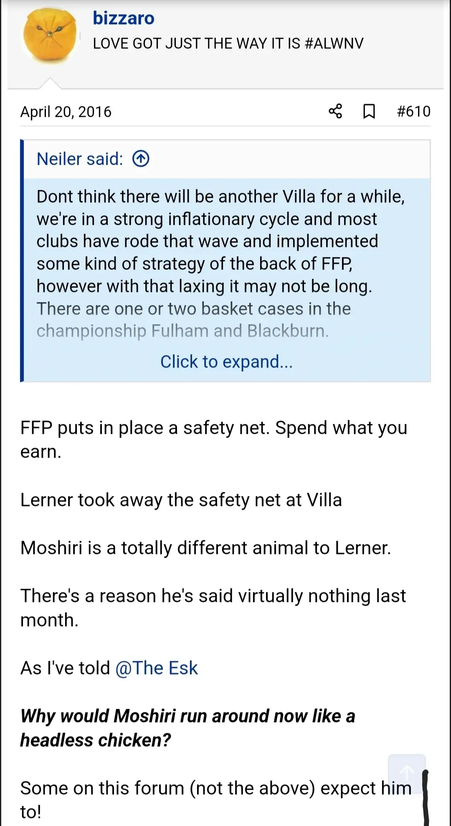Jump to Neiler's original post arrow icon

pos(141,159)
